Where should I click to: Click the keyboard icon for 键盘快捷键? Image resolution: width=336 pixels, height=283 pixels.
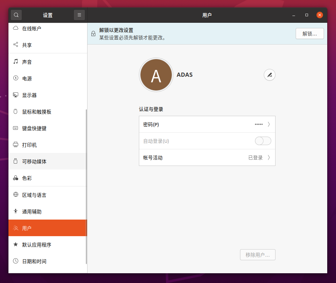point(15,128)
